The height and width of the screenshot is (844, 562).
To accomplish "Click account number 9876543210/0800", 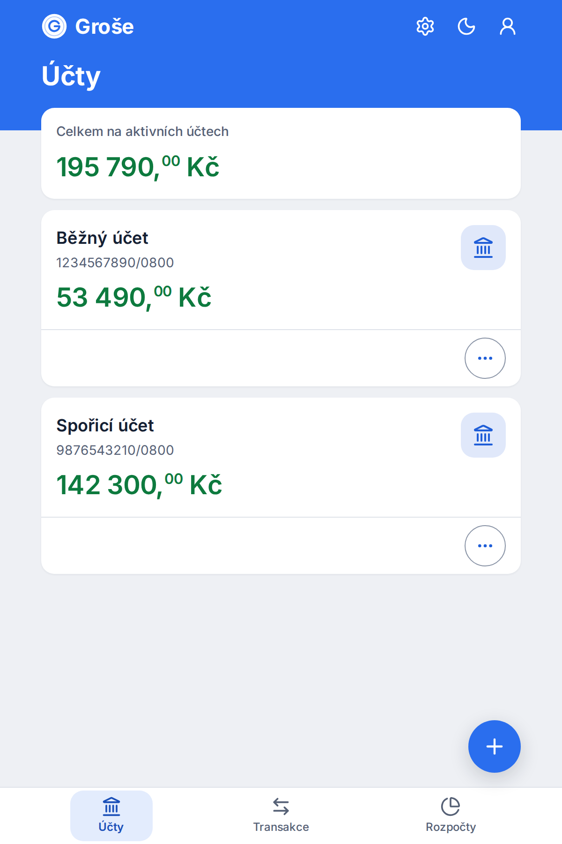I will (x=115, y=450).
